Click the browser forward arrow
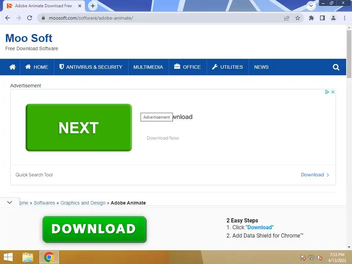Viewport: 352px width, 264px height. coord(19,18)
